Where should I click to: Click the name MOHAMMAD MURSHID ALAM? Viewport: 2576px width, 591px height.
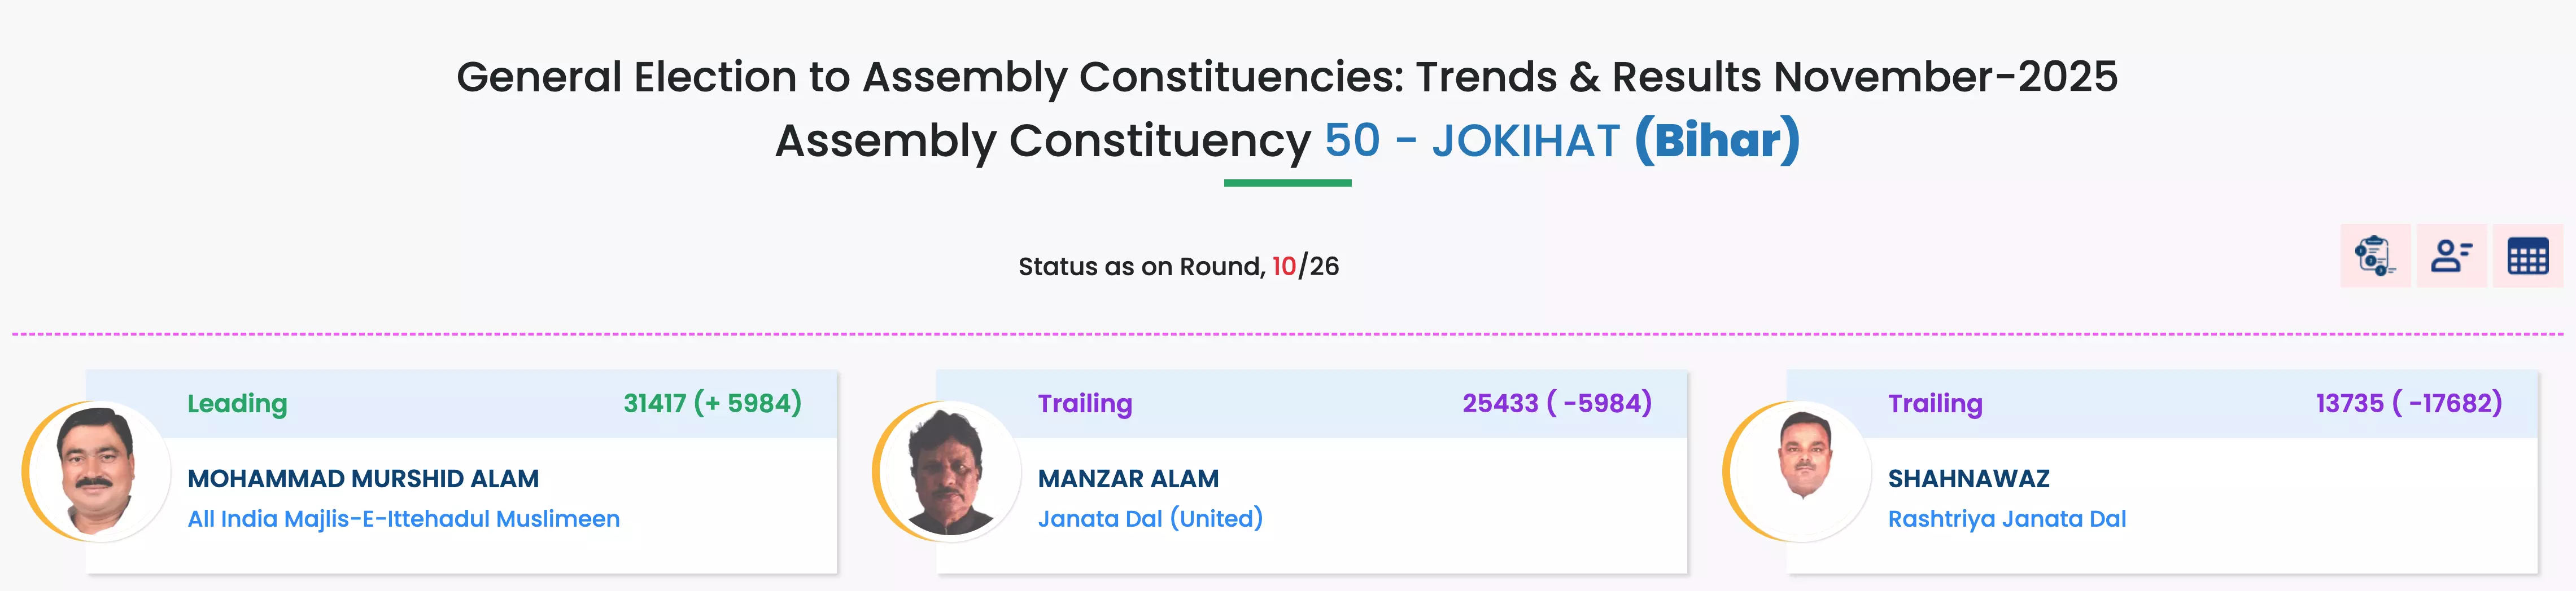click(363, 478)
